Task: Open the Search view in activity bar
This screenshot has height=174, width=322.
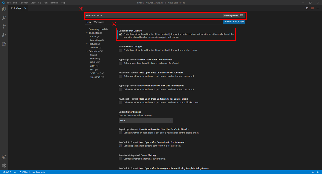Action: 4,18
